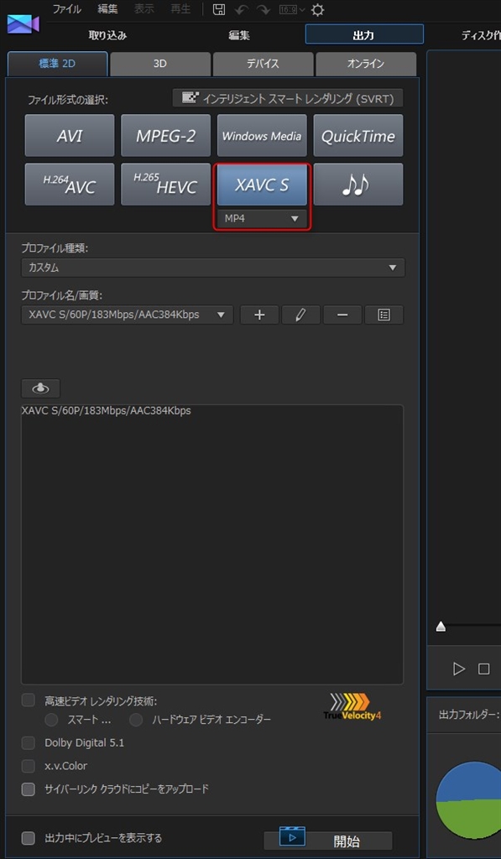This screenshot has height=859, width=501.
Task: Switch to the デバイス tab
Action: pos(264,64)
